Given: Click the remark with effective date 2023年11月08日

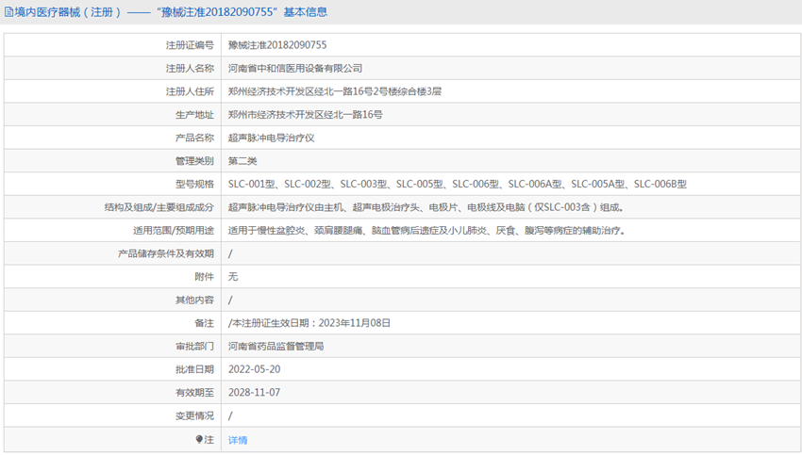Looking at the screenshot, I should point(309,323).
